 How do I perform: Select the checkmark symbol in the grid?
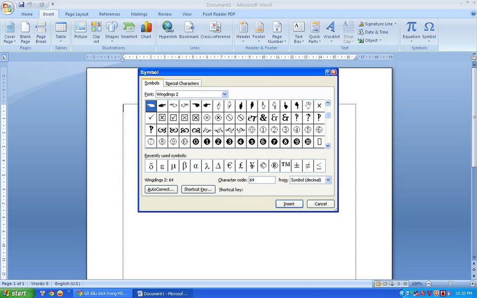(x=151, y=118)
